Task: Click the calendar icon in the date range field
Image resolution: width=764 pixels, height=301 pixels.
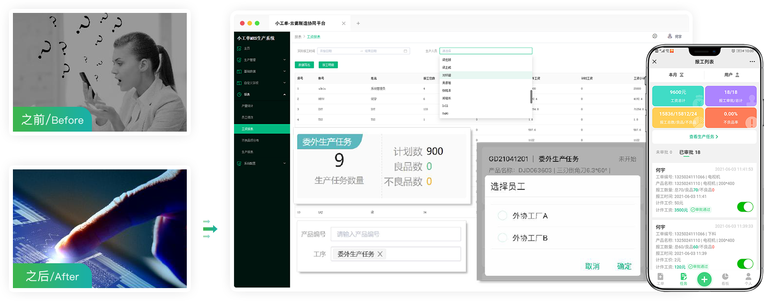Action: point(405,51)
